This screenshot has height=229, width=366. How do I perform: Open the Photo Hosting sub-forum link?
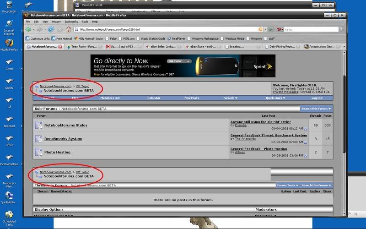pos(58,152)
